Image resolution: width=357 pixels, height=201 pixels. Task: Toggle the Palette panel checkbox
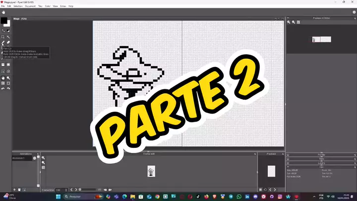point(289,155)
